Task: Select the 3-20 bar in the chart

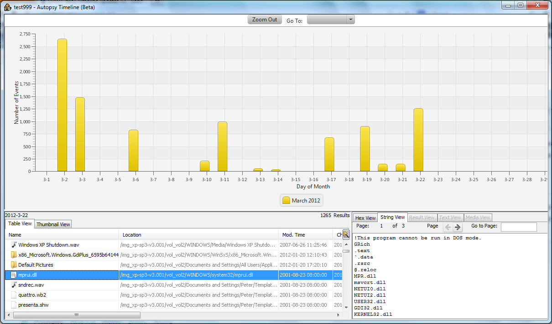Action: point(383,167)
